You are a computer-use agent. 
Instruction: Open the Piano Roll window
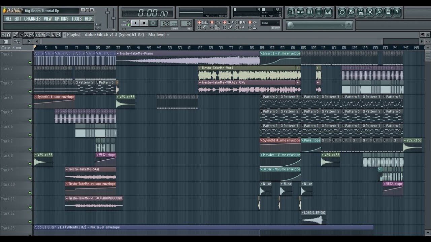(309, 12)
